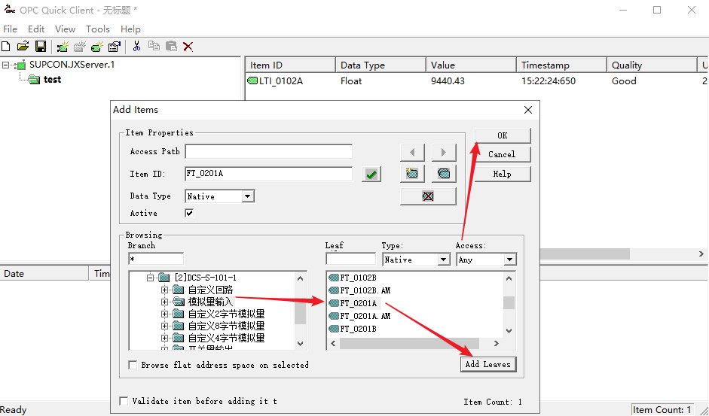This screenshot has height=416, width=709.
Task: Collapse the [2]DCS-S-101-1 branch
Action: (x=151, y=278)
